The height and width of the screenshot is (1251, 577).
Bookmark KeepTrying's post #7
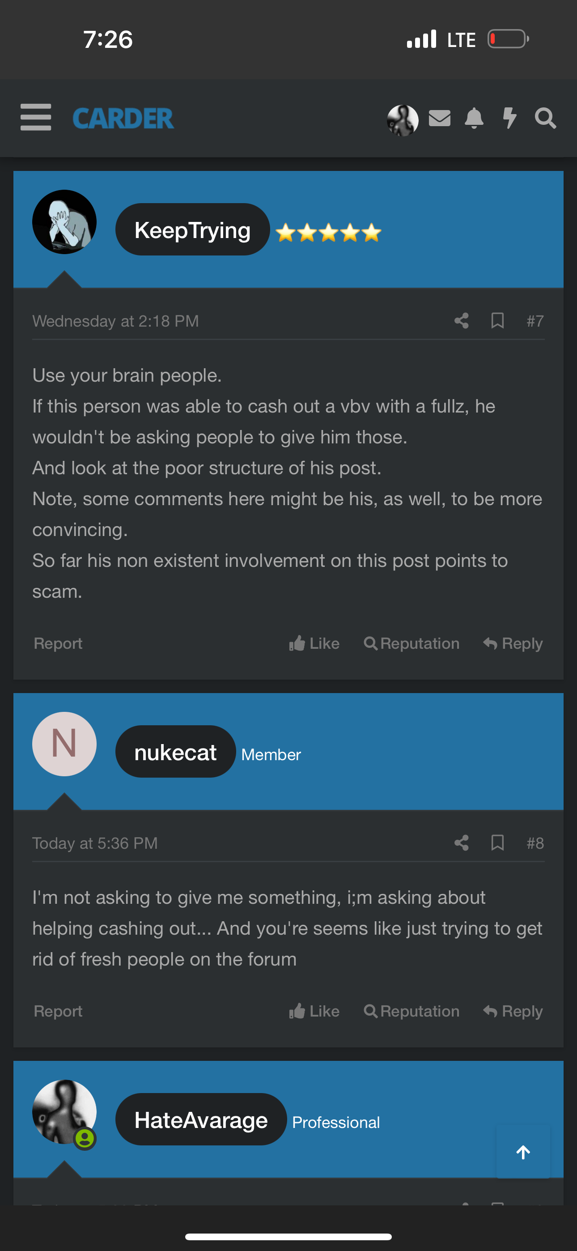pyautogui.click(x=497, y=320)
